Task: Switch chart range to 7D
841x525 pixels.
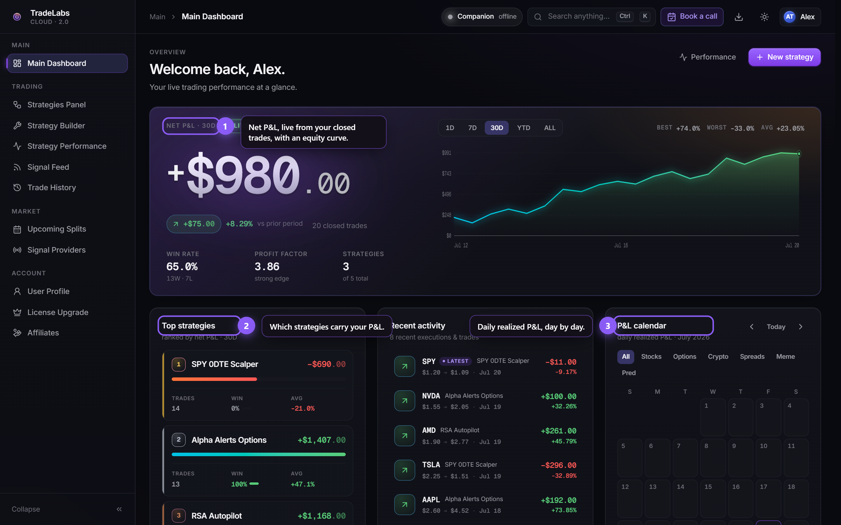Action: [x=472, y=128]
